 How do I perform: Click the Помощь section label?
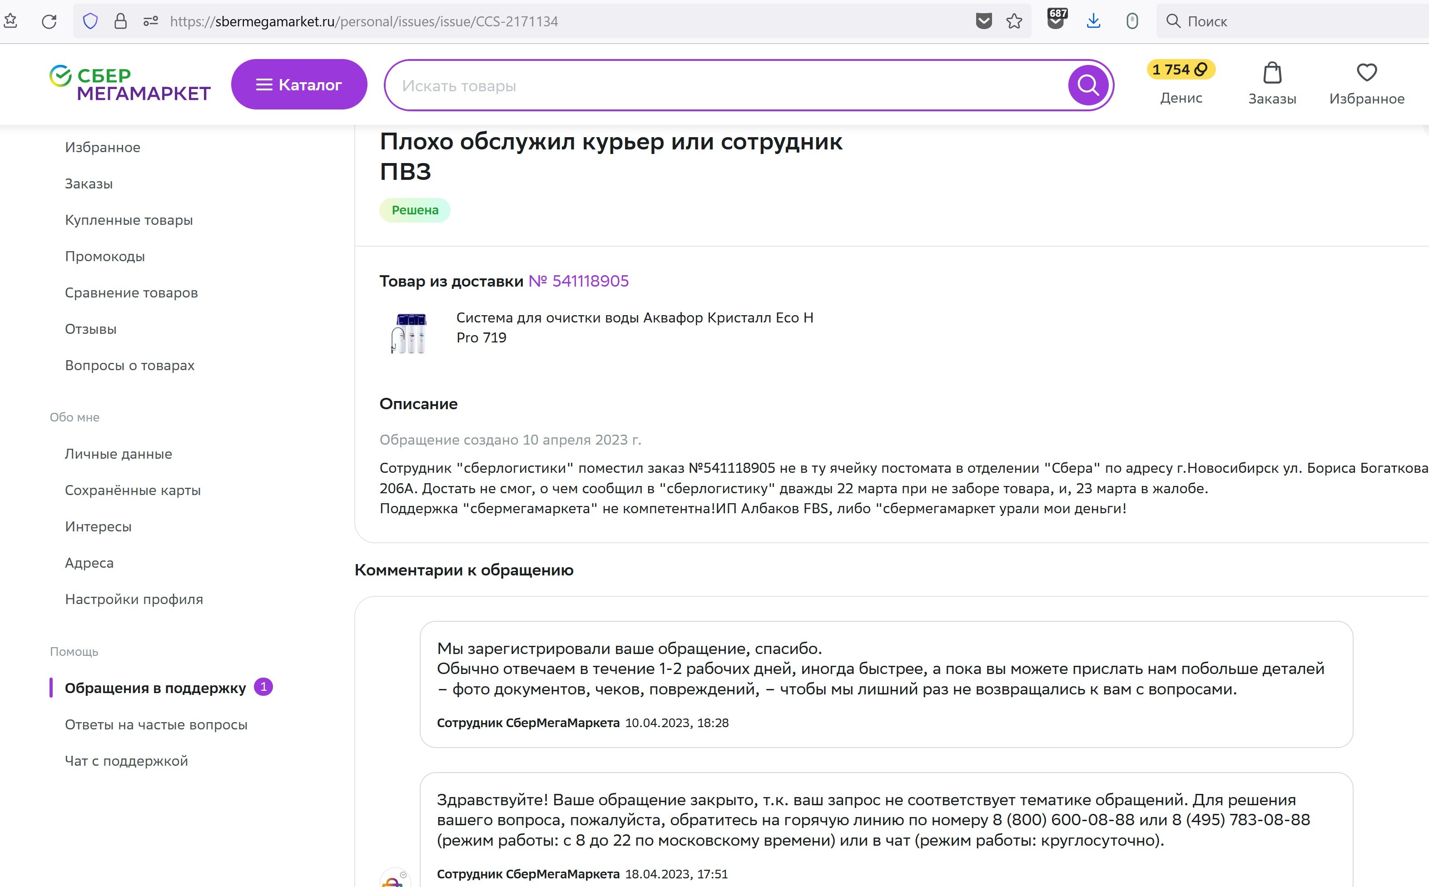74,652
